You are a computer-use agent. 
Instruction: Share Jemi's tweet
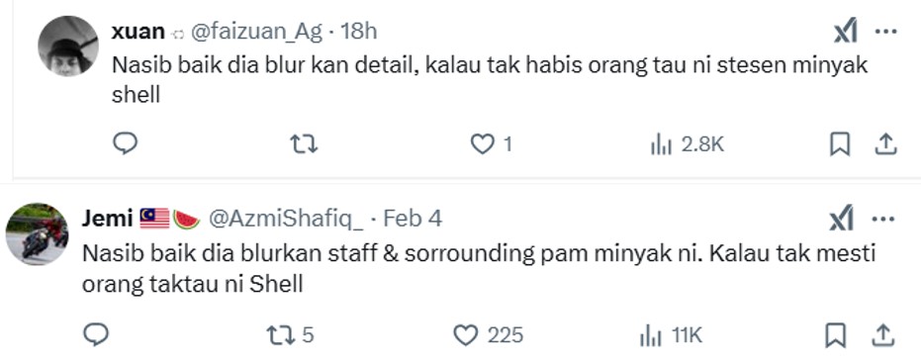pyautogui.click(x=881, y=335)
